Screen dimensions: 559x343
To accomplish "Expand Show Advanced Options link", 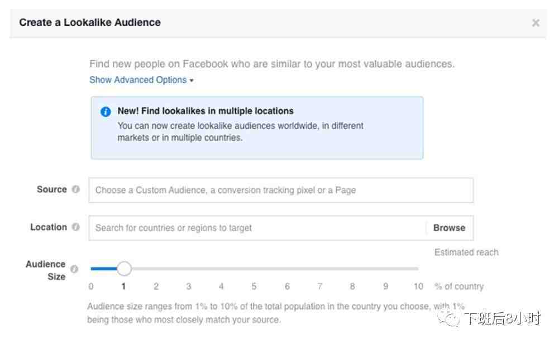I will (141, 80).
